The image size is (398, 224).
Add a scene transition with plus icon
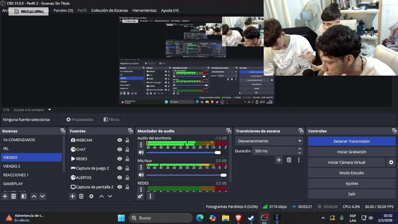[279, 160]
